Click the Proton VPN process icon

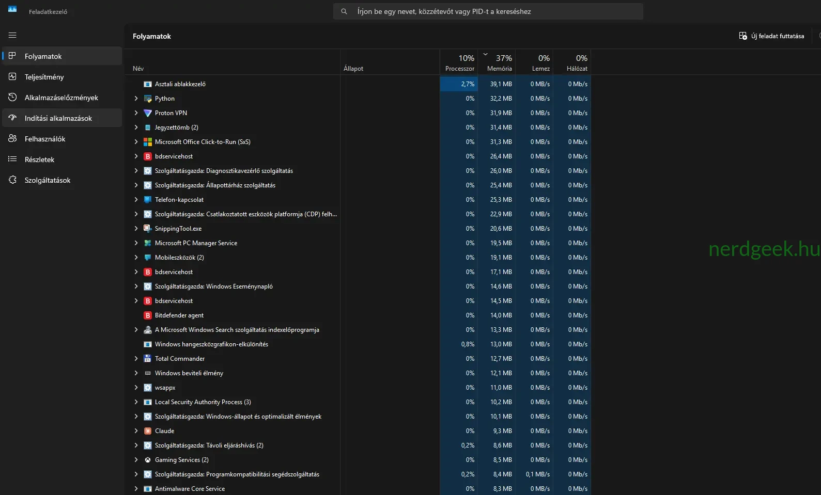click(x=148, y=113)
